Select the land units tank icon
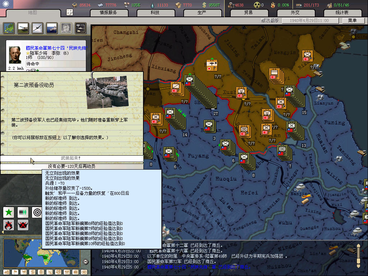This screenshot has width=368, height=276. (x=23, y=28)
